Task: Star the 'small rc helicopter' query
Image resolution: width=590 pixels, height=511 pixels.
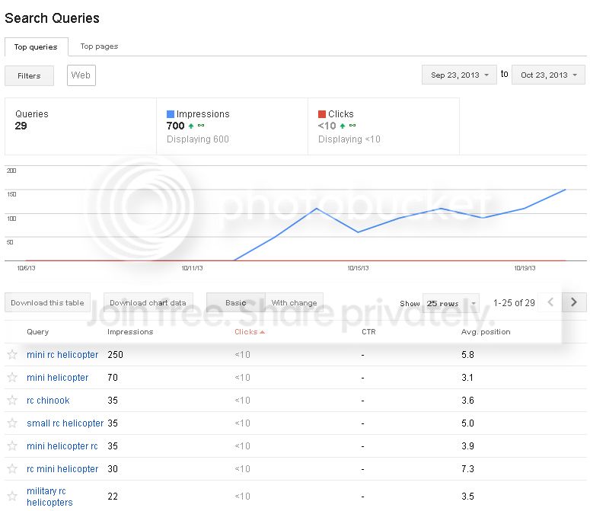Action: pos(12,423)
